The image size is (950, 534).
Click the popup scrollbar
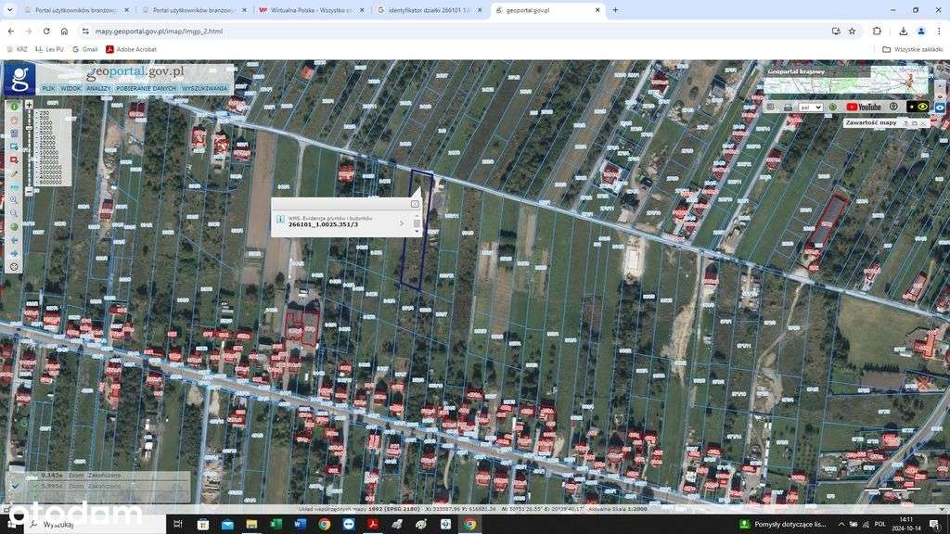pos(417,223)
